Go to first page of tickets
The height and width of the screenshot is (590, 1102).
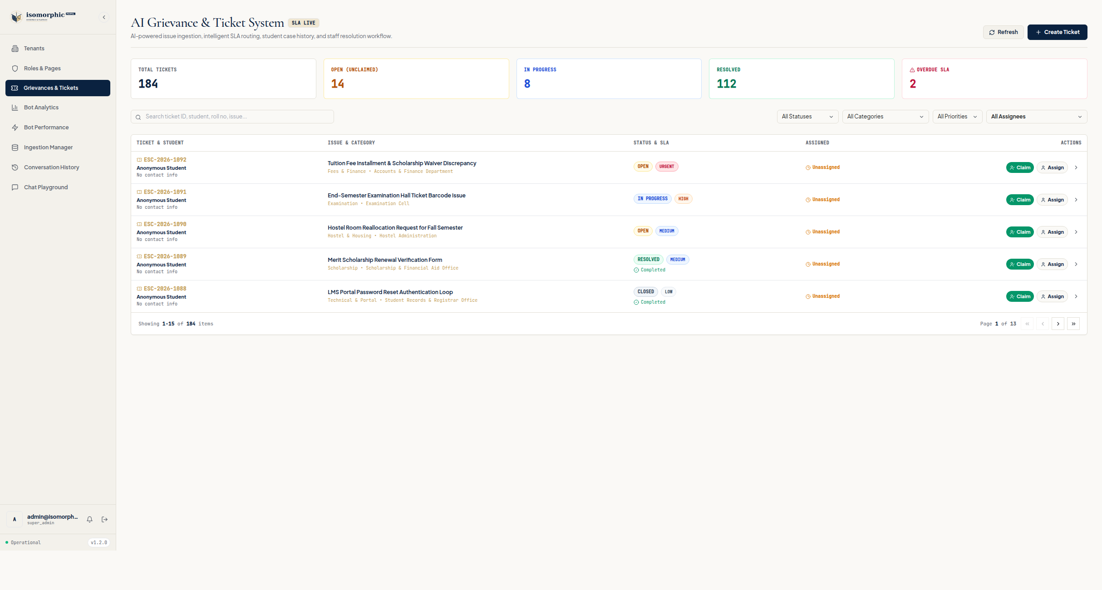(1027, 324)
